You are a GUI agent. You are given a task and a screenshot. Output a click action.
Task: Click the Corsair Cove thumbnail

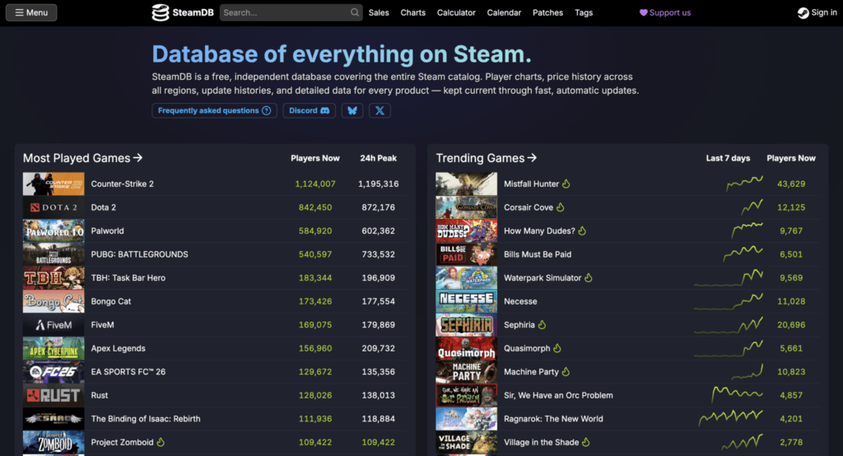(x=466, y=207)
